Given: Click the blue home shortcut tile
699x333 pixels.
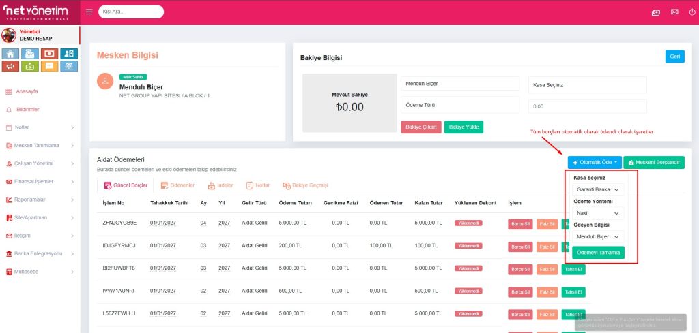Looking at the screenshot, I should coord(10,54).
